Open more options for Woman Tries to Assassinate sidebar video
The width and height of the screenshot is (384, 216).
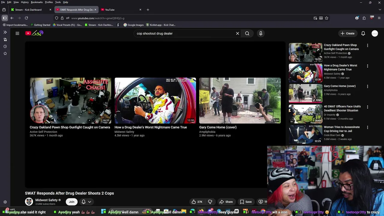[x=367, y=127]
